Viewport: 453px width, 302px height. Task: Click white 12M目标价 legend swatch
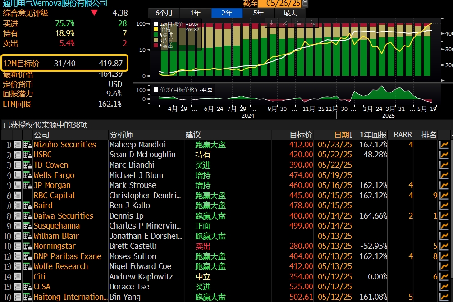[x=156, y=24]
